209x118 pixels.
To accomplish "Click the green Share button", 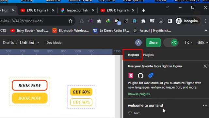I will click(x=153, y=43).
